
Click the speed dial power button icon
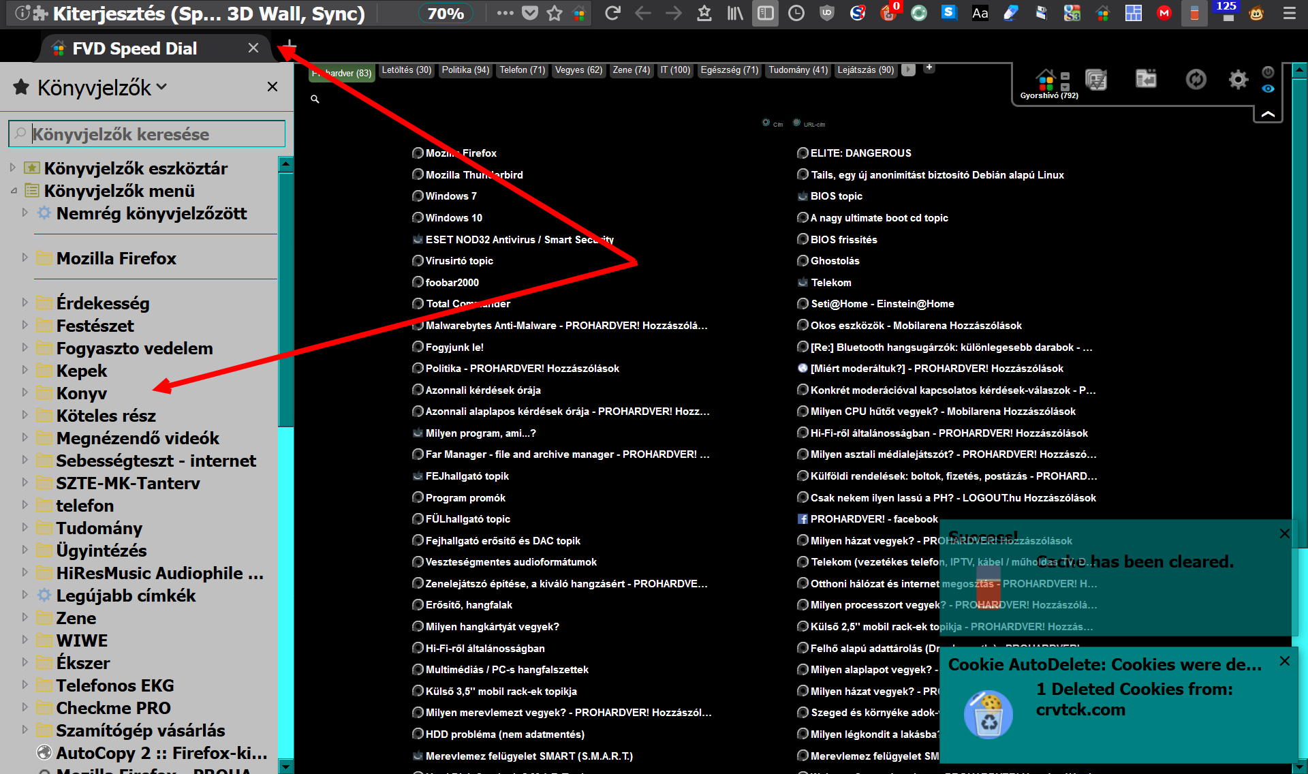click(x=1268, y=72)
